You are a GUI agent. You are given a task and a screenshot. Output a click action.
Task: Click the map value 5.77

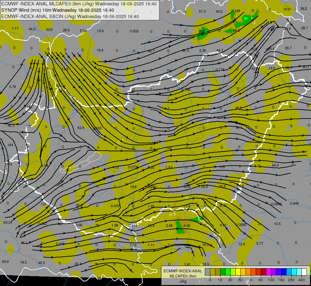coord(260,243)
